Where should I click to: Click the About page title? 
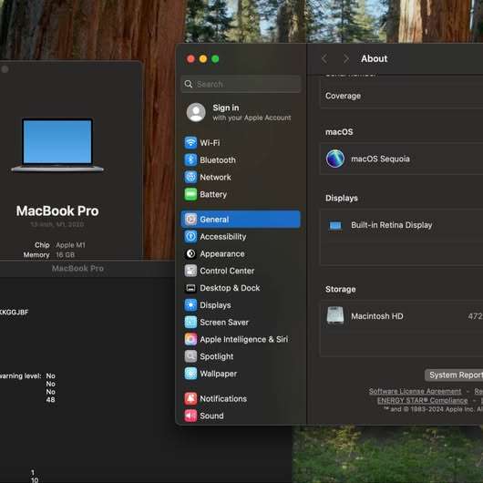point(375,58)
